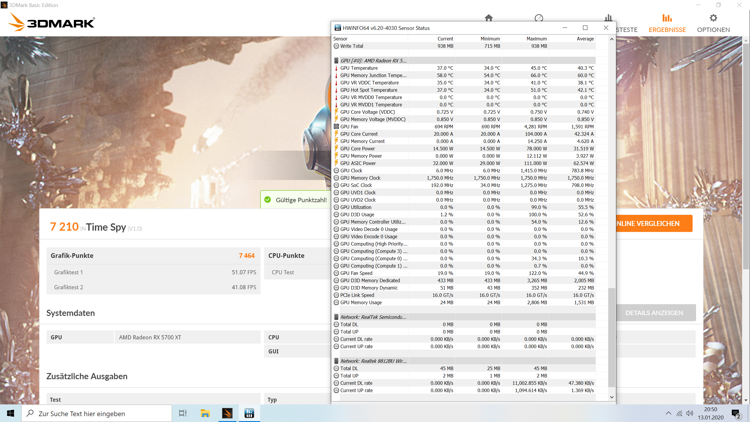Viewport: 750px width, 422px height.
Task: Click the fan icon next to GPU Fan
Action: pos(336,126)
